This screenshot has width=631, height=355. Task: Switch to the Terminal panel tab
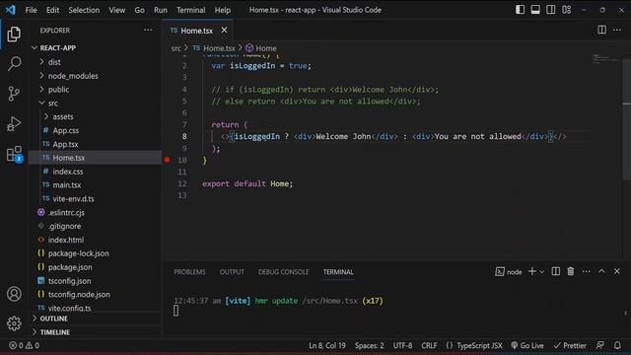pos(338,272)
